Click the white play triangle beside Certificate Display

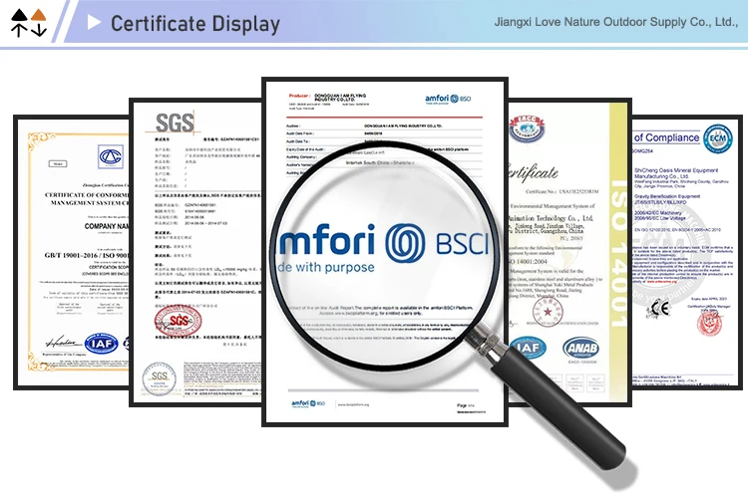(x=94, y=22)
